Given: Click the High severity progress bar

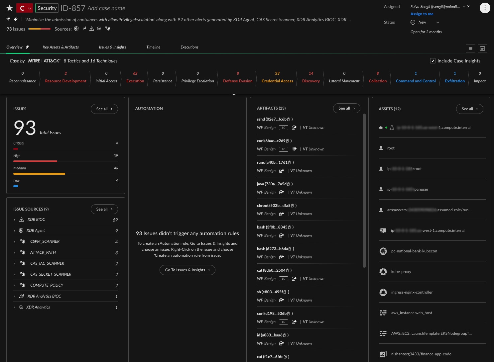Looking at the screenshot, I should (x=65, y=161).
